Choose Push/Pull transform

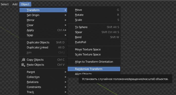pyautogui.click(x=94, y=42)
